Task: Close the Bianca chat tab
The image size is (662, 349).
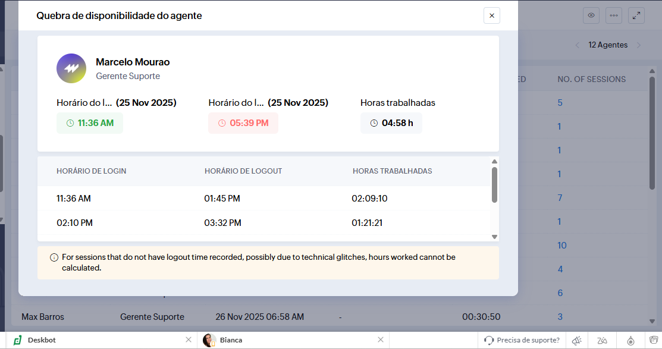Action: (381, 340)
